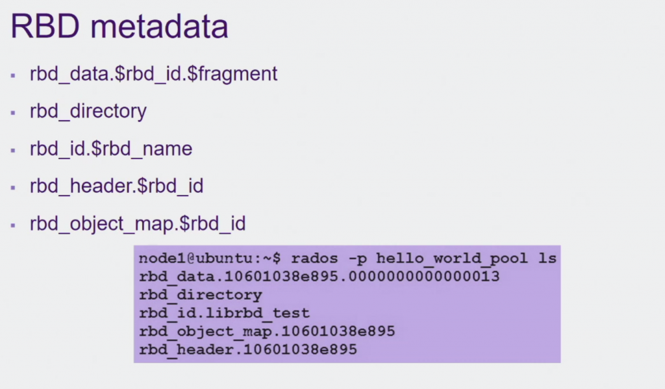Select the rbd_data.10601038e895 output line
The image size is (665, 389).
[320, 277]
